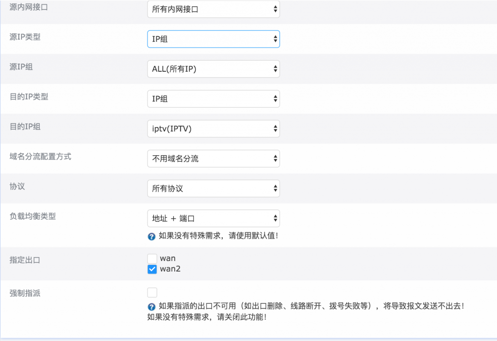Enable the wan outbound checkbox

(152, 259)
